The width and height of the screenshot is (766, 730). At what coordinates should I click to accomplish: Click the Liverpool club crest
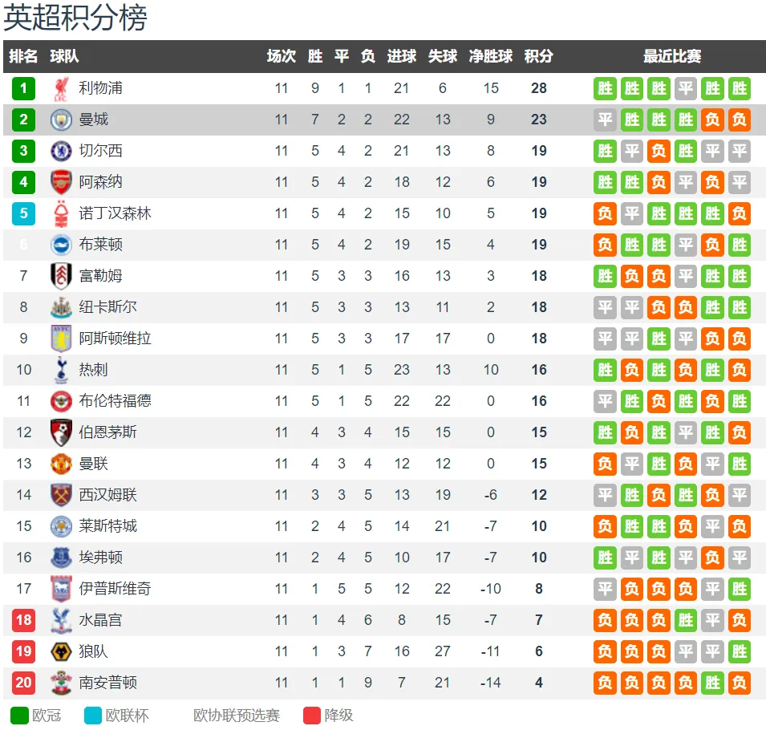pyautogui.click(x=61, y=89)
